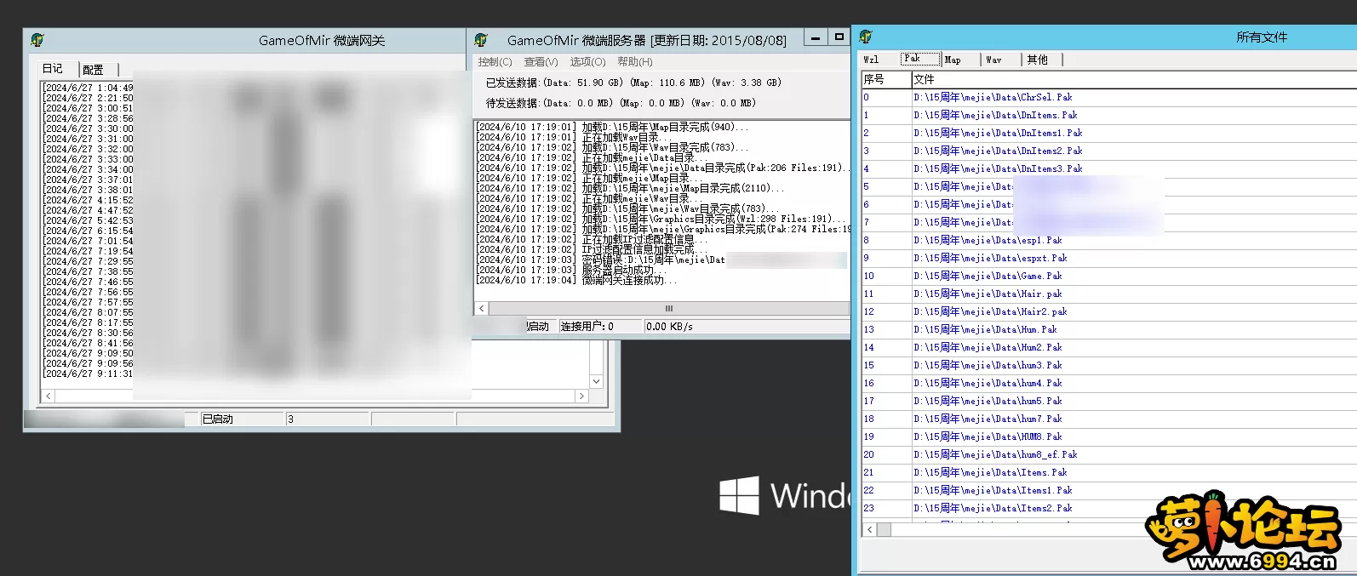Switch to the 配置 tab in gateway window
Viewport: 1357px width, 576px height.
(94, 70)
